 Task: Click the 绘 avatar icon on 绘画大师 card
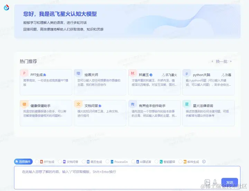click(79, 73)
